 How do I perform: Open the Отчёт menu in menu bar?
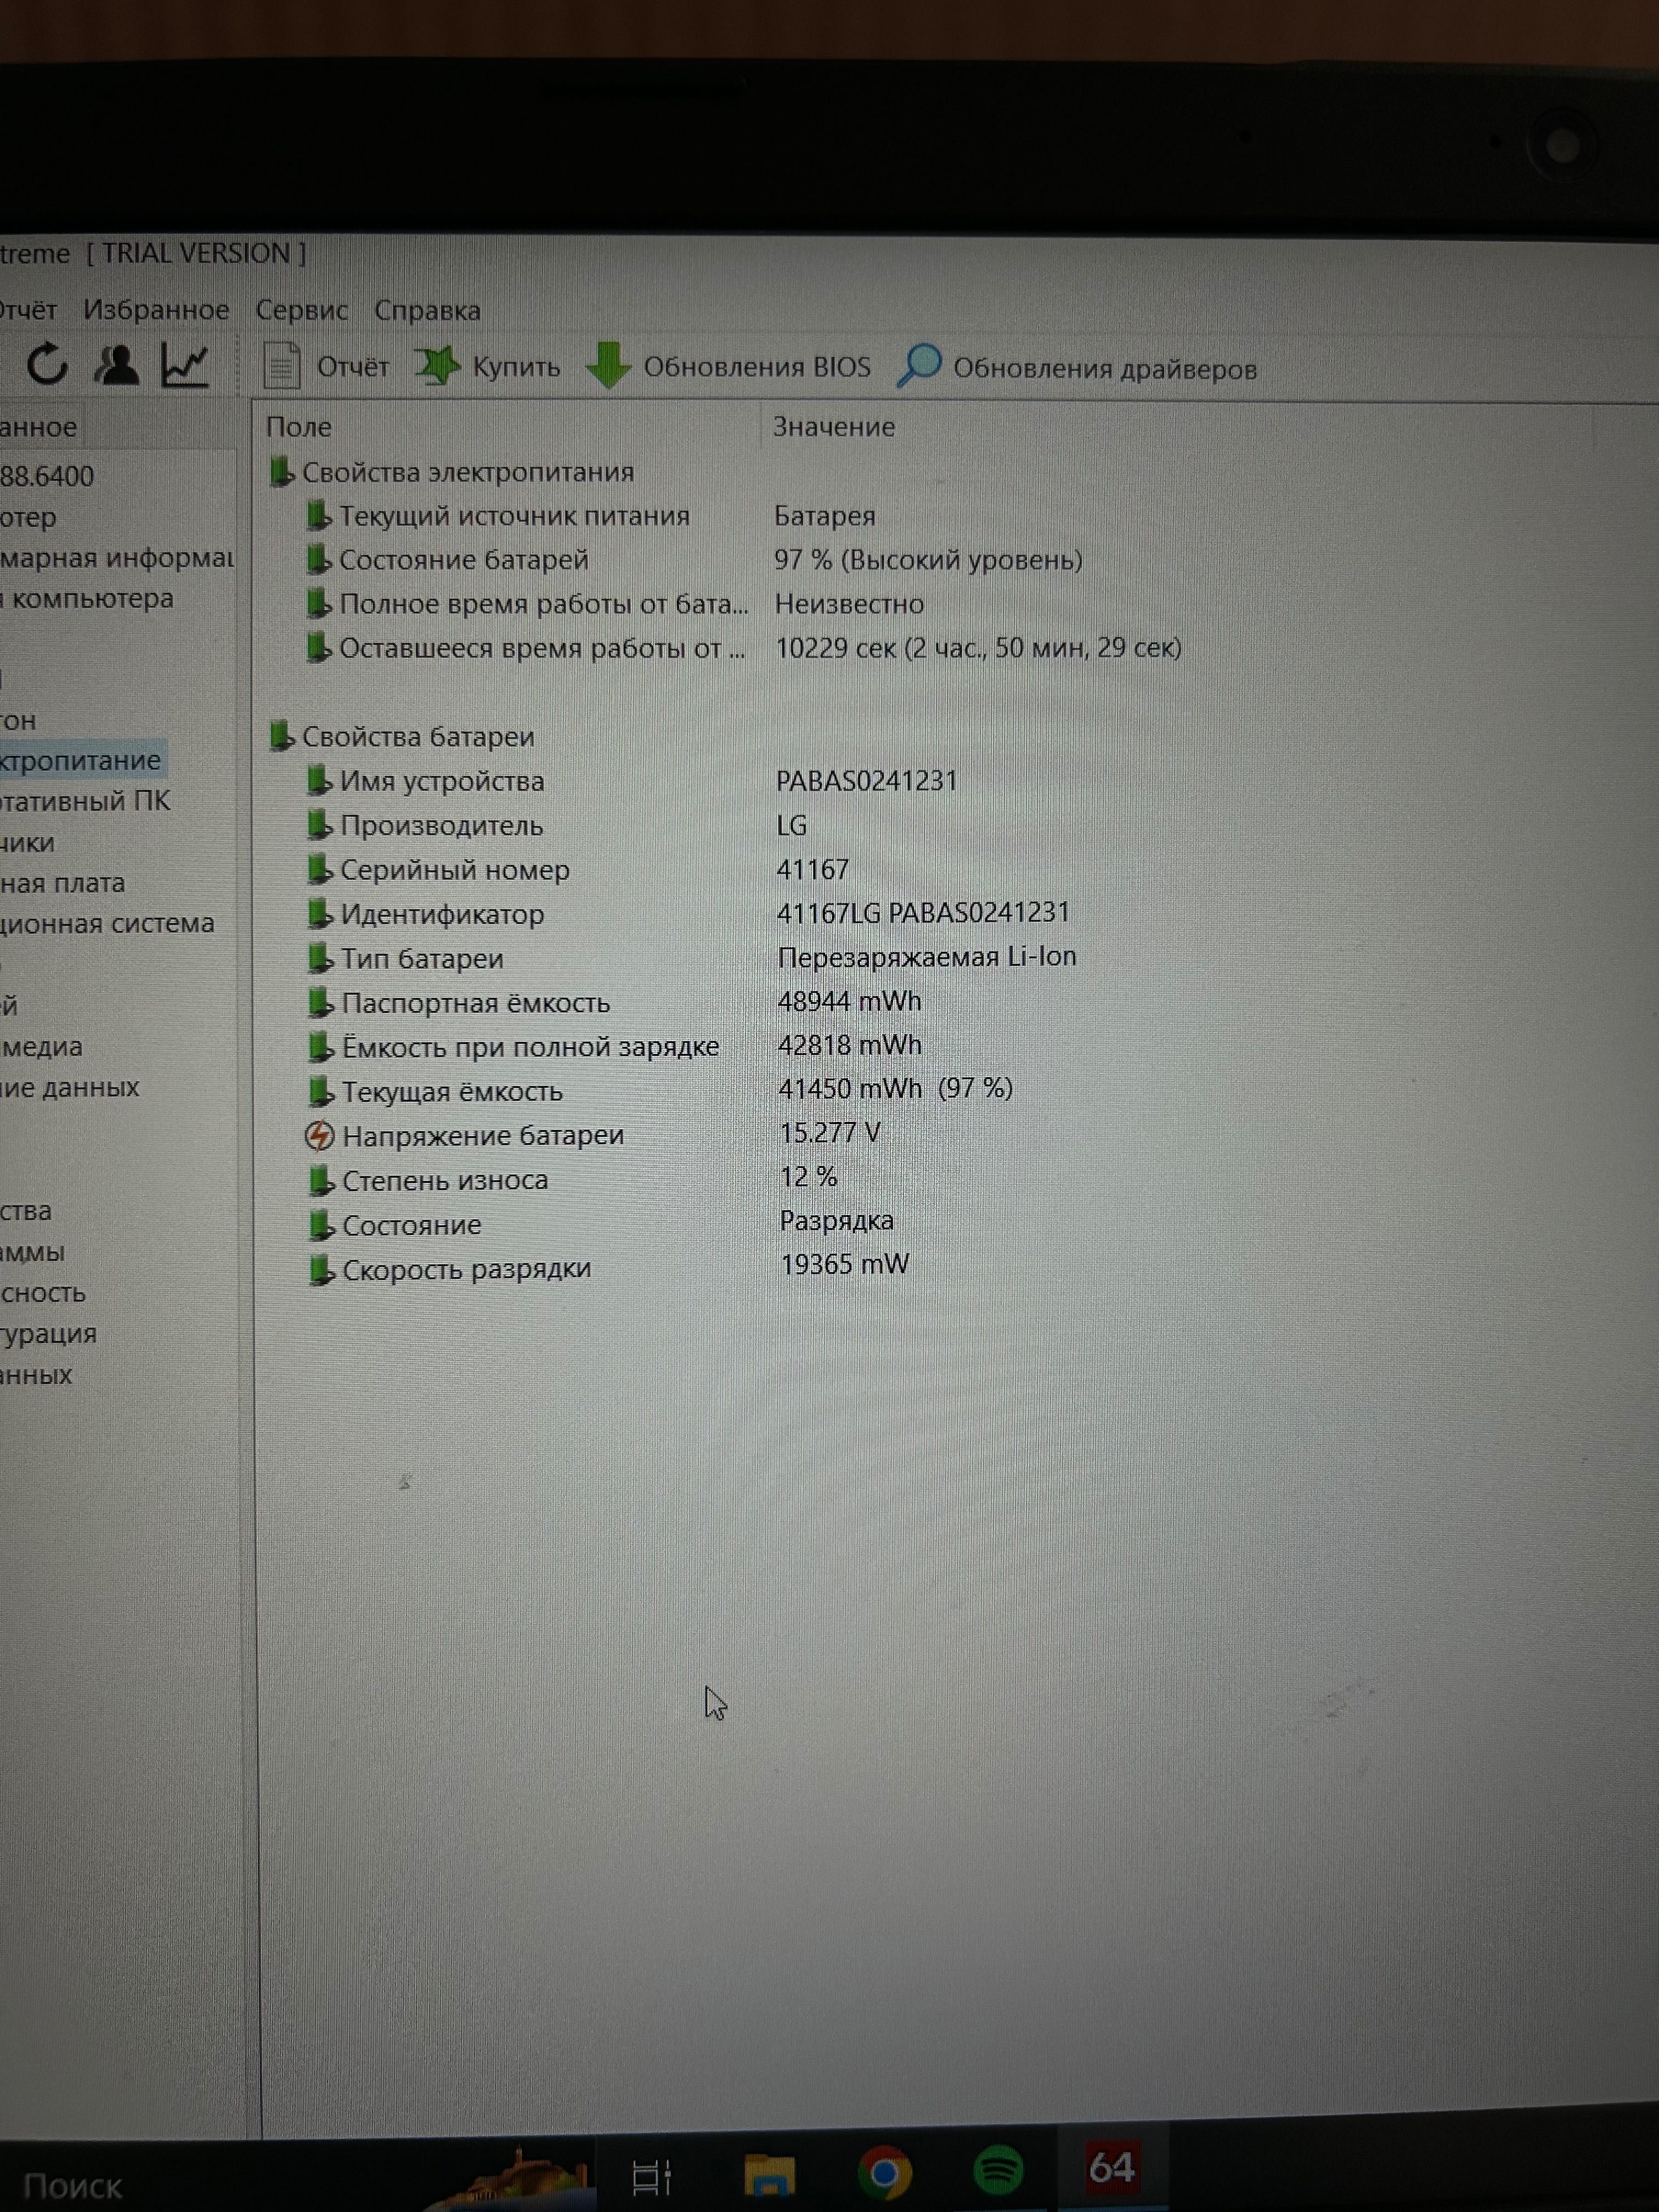point(28,310)
